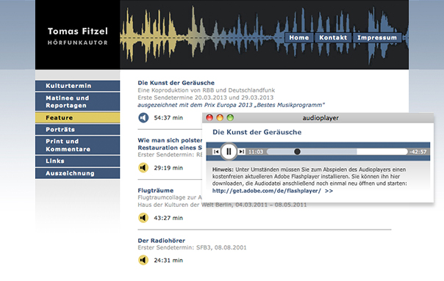This screenshot has width=444, height=281.
Task: Click the Die Kunst der Geräusche page heading
Action: coord(176,83)
